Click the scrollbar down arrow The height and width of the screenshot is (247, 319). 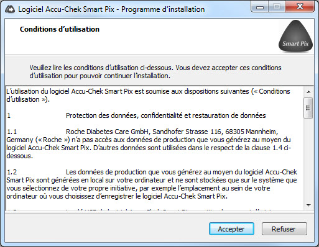(308, 205)
